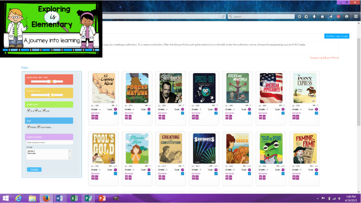
Task: Click the MI badge on Tour de Pond card
Action: (x=261, y=178)
